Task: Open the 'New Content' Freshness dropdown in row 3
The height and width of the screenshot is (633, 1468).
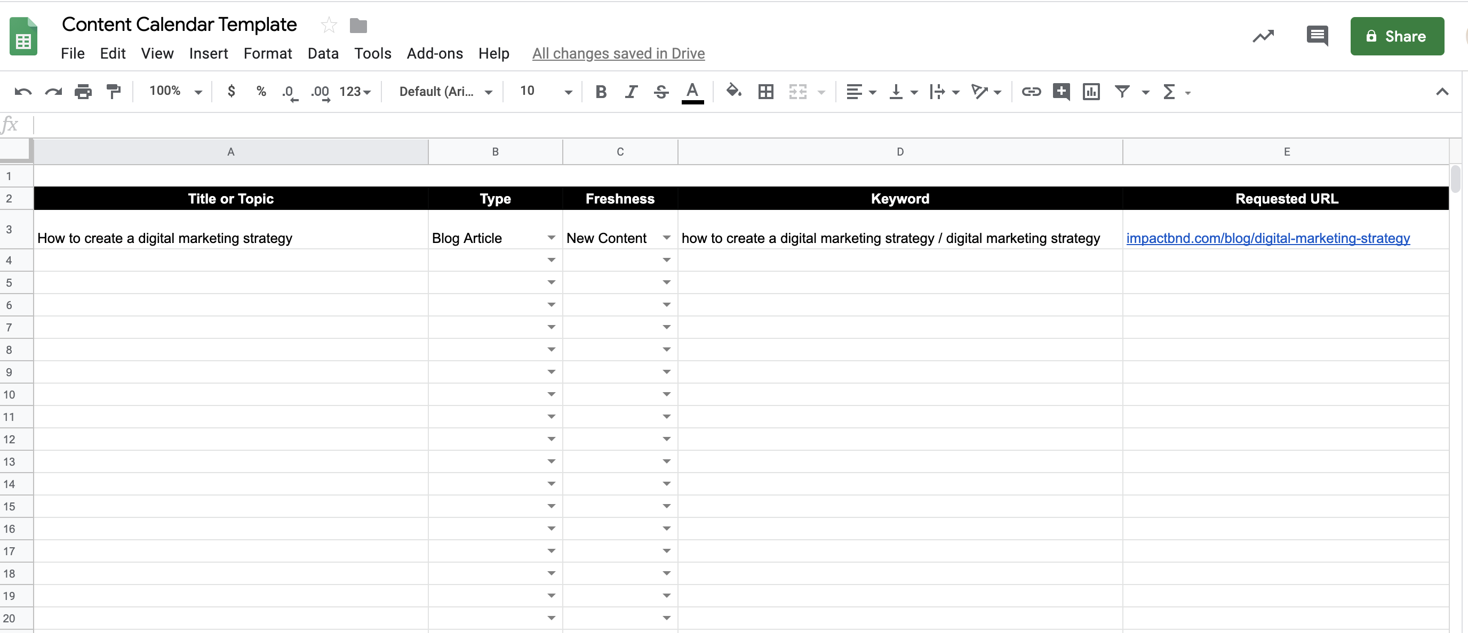Action: [666, 238]
